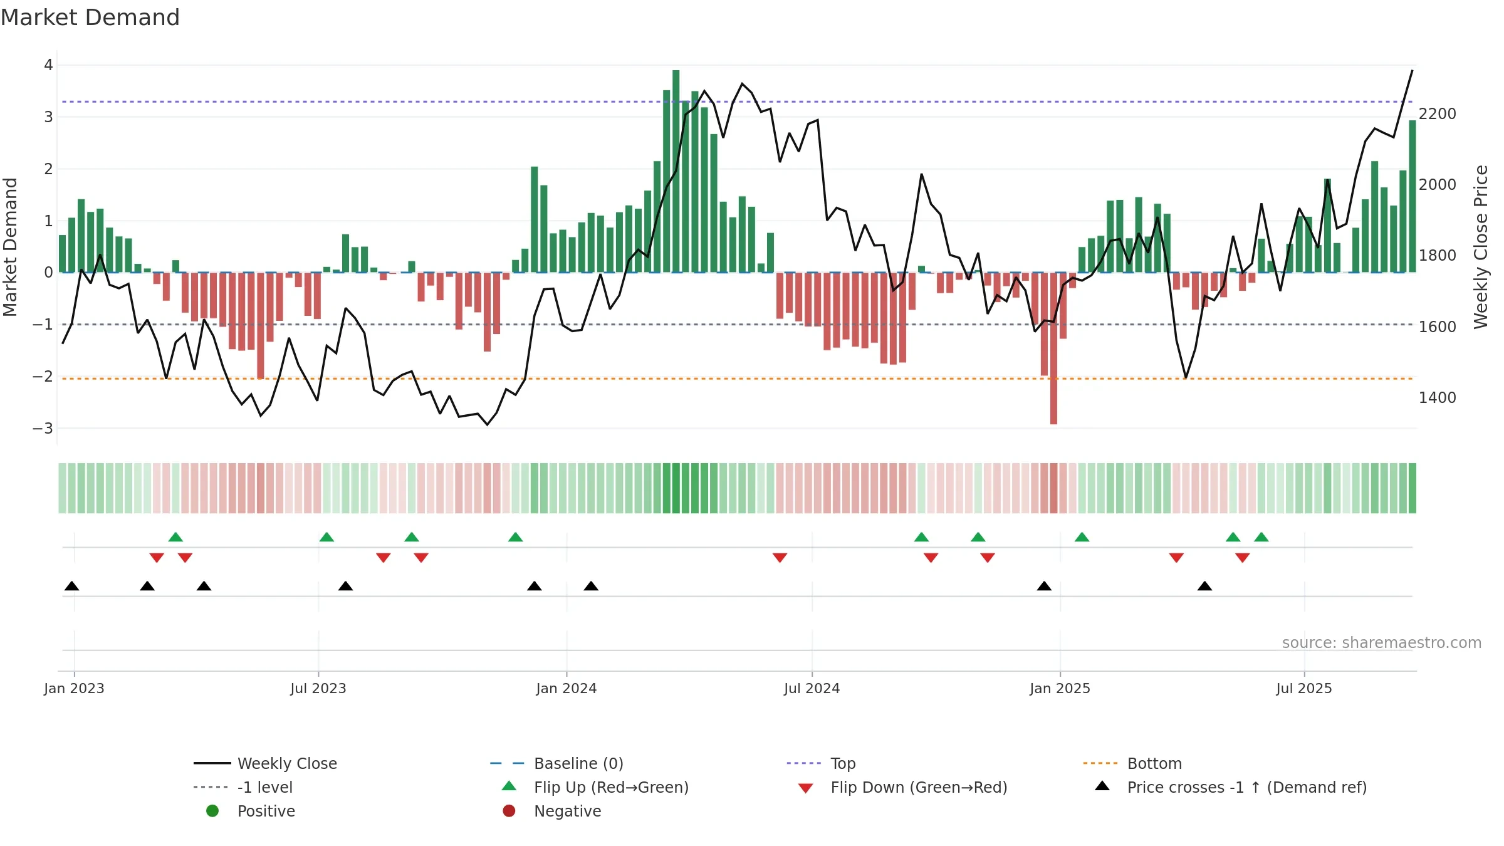This screenshot has width=1504, height=846.
Task: Click the last green bar at chart right edge
Action: click(x=1412, y=196)
